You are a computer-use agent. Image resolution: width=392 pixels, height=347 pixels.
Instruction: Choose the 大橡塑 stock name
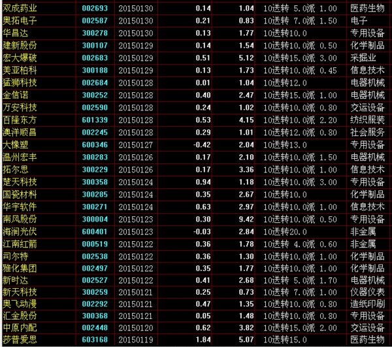tap(16, 144)
